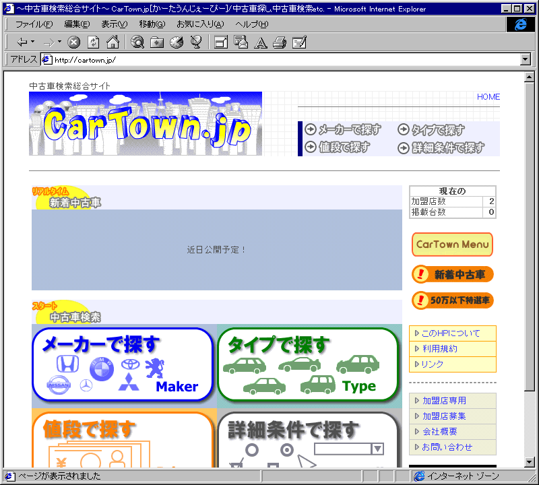Image resolution: width=539 pixels, height=485 pixels.
Task: Open the リンク sidebar link
Action: click(x=433, y=364)
